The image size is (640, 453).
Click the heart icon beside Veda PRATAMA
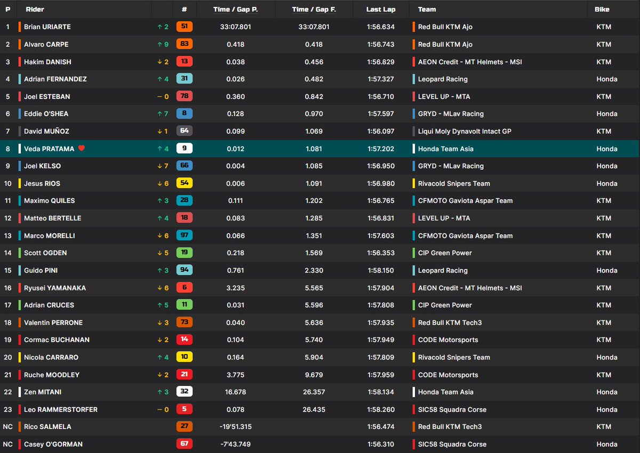(82, 149)
